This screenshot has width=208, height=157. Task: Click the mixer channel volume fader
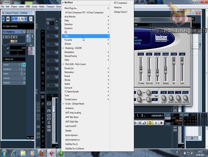[54, 109]
